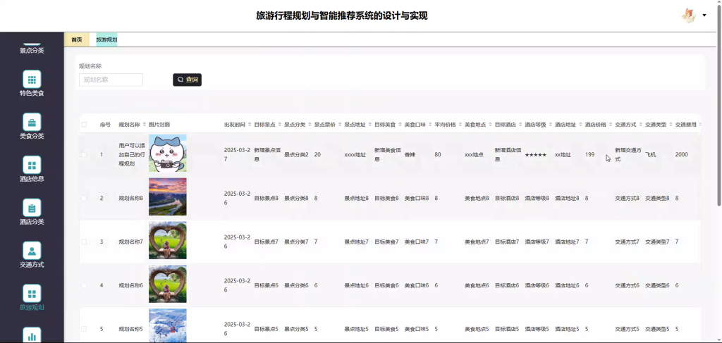This screenshot has width=722, height=343.
Task: Click the 新增景点信息 cell in row 1
Action: click(267, 154)
